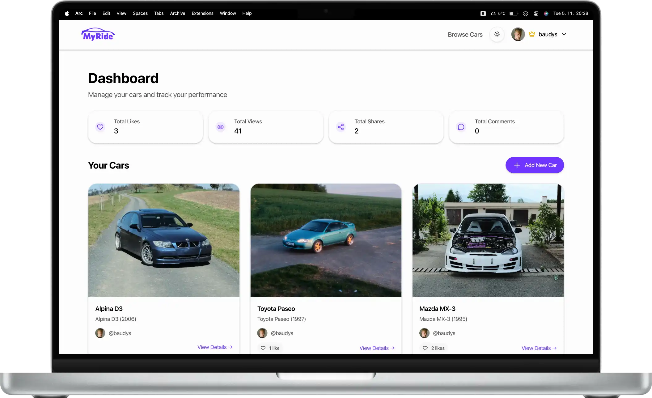Expand the baudys user dropdown chevron
The height and width of the screenshot is (398, 652).
(x=564, y=34)
